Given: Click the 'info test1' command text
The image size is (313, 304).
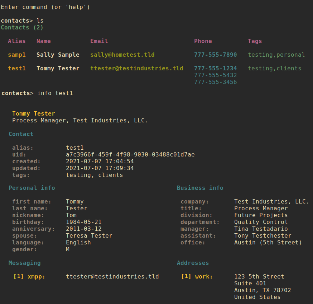Looking at the screenshot, I should click(55, 93).
